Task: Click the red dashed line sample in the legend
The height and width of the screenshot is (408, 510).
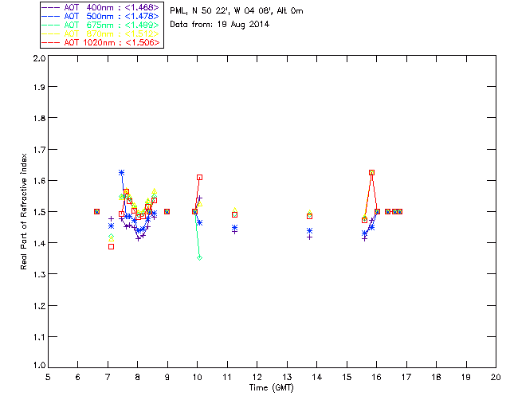Action: [x=51, y=42]
